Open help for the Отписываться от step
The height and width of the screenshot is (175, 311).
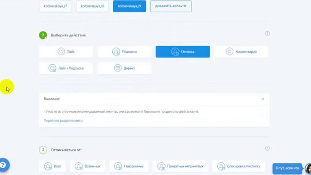pyautogui.click(x=267, y=148)
